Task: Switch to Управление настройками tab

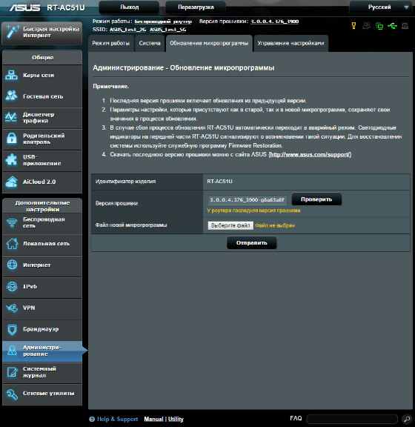Action: pyautogui.click(x=290, y=43)
